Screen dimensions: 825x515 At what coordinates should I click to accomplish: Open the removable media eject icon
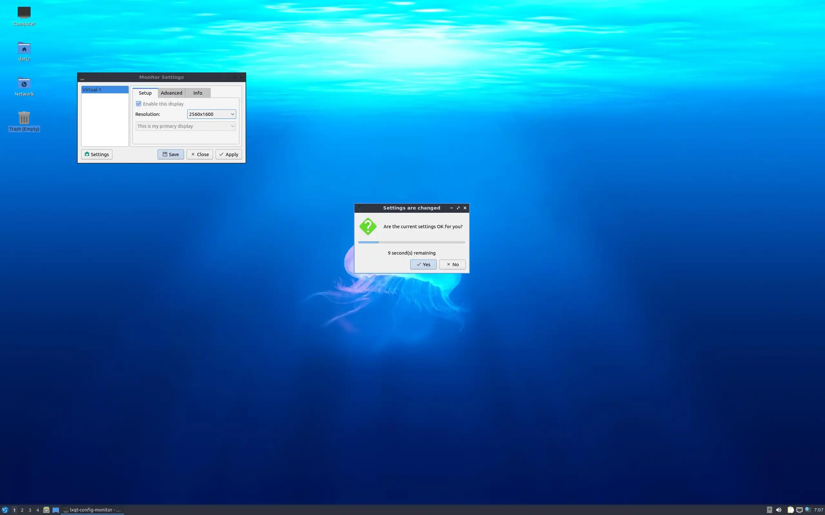pyautogui.click(x=770, y=510)
